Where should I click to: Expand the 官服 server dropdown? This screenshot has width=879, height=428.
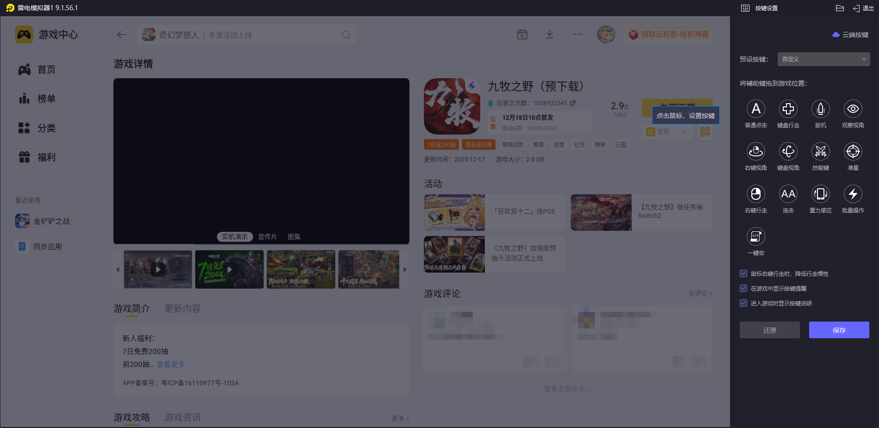click(x=667, y=132)
